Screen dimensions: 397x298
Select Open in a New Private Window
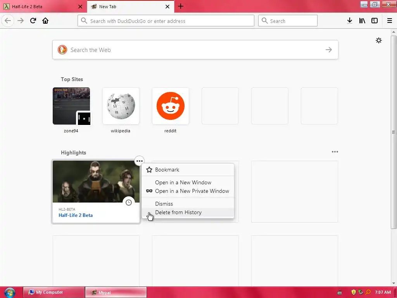(x=188, y=191)
